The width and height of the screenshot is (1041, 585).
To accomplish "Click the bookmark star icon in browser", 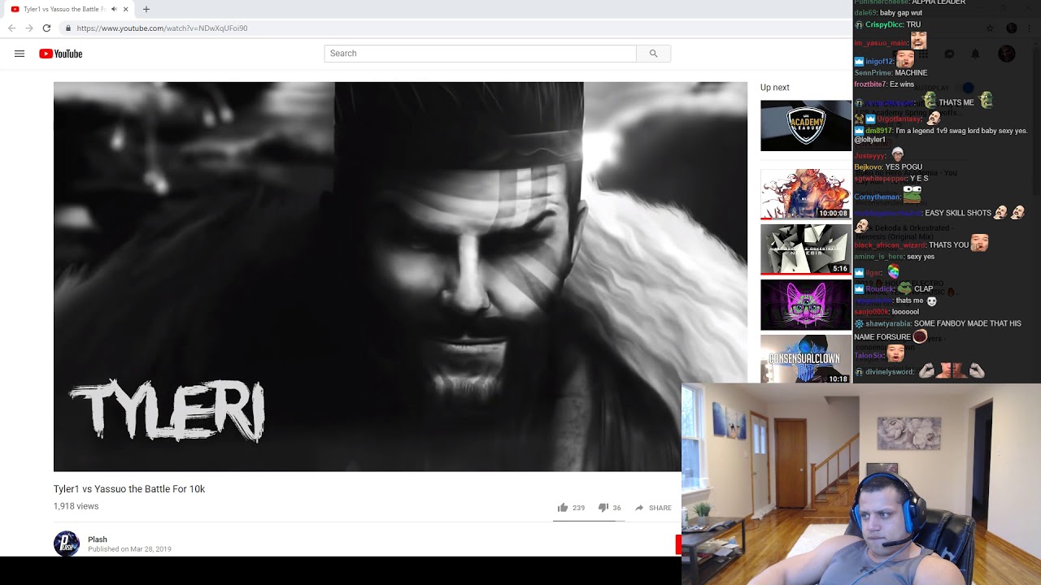I will 989,28.
